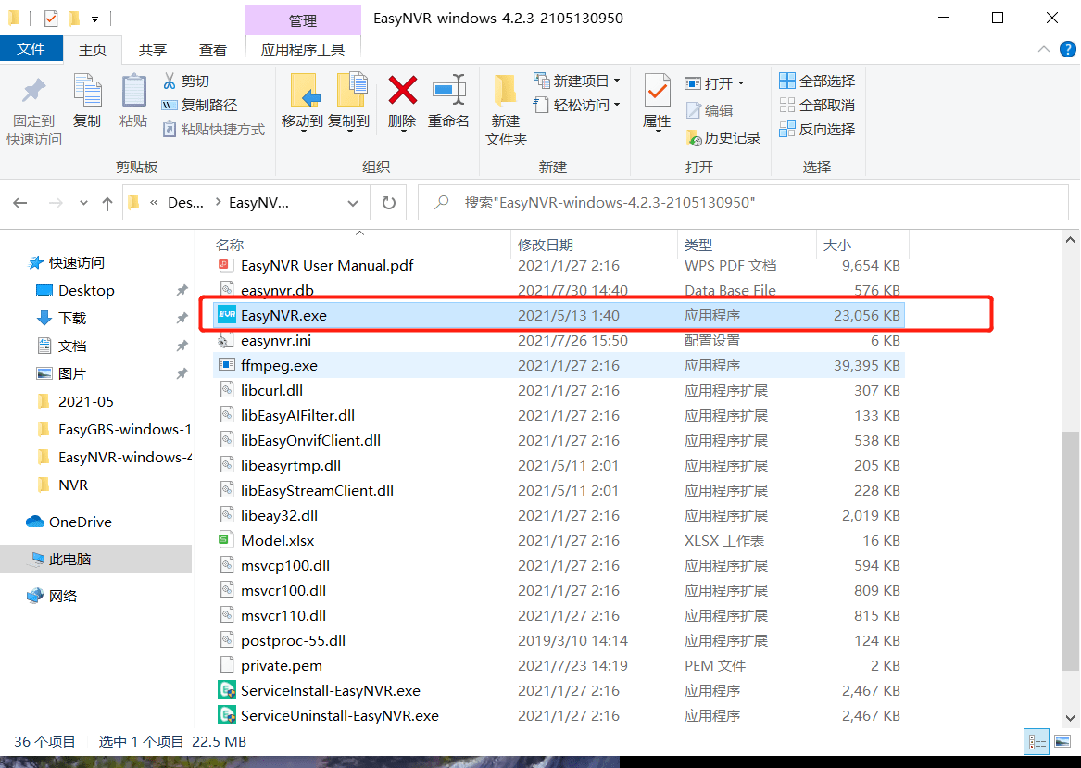Screen dimensions: 1081x768
Task: Switch to the 查看 tab
Action: 212,48
